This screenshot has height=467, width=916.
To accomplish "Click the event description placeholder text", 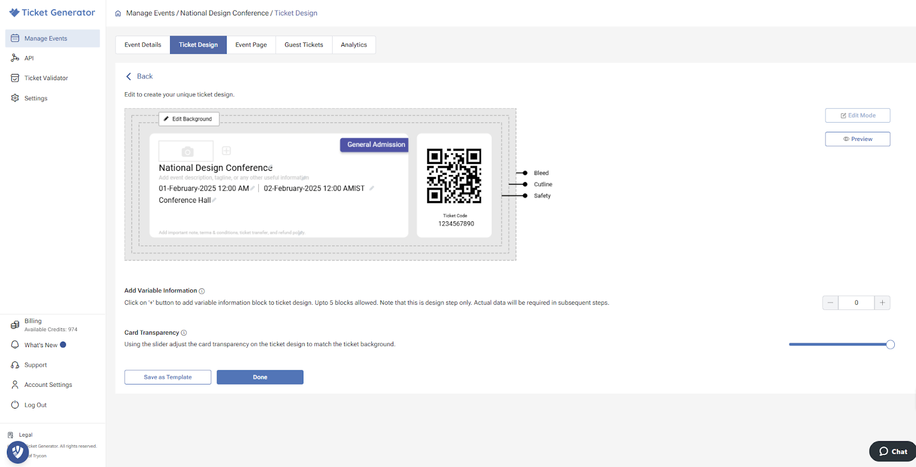I will point(234,178).
